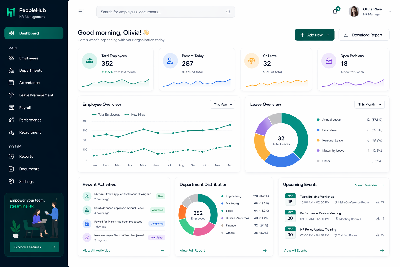The image size is (400, 267).
Task: Click the December data point on Total Employees line
Action: (x=230, y=125)
